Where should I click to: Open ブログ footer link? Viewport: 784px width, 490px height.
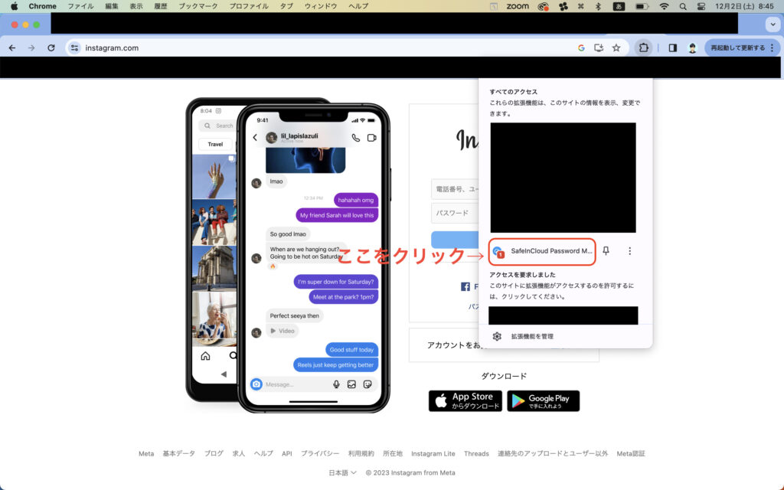[x=214, y=453]
